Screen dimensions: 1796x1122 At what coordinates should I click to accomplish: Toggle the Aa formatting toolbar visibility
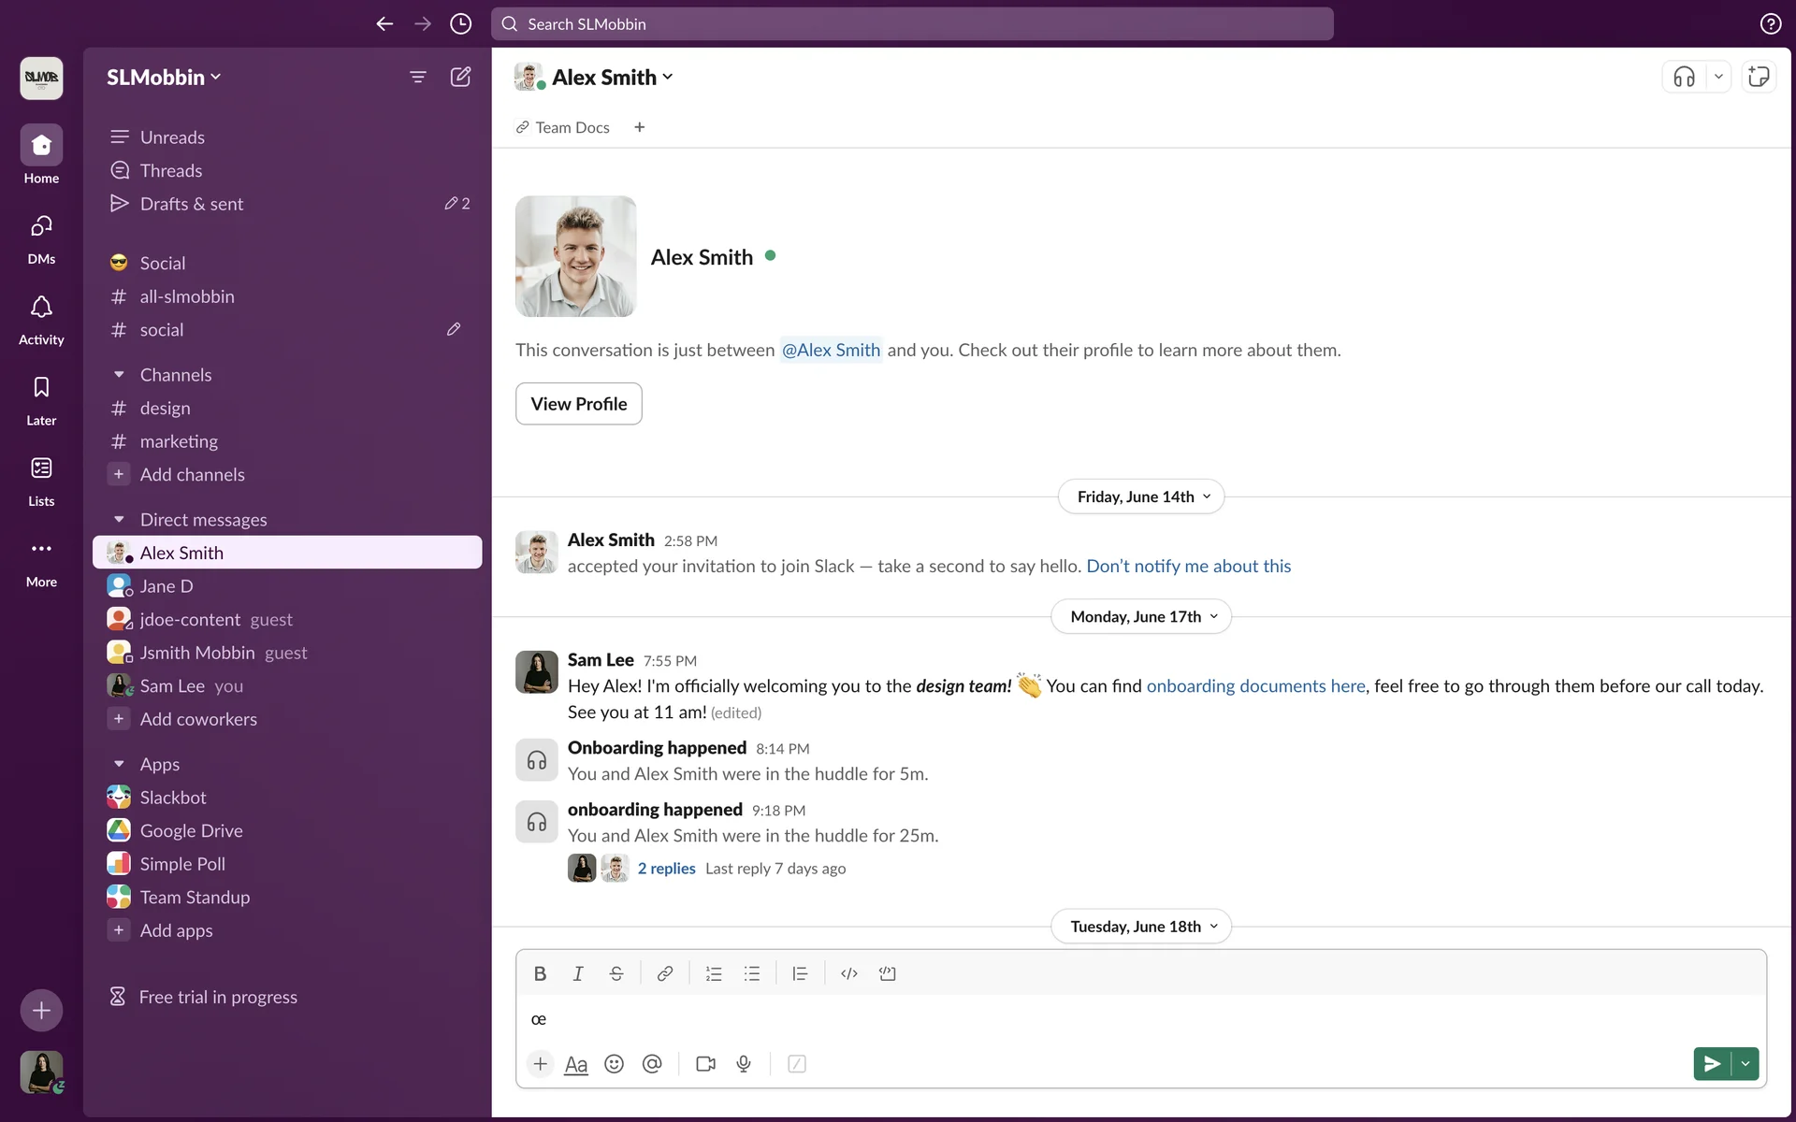coord(576,1064)
